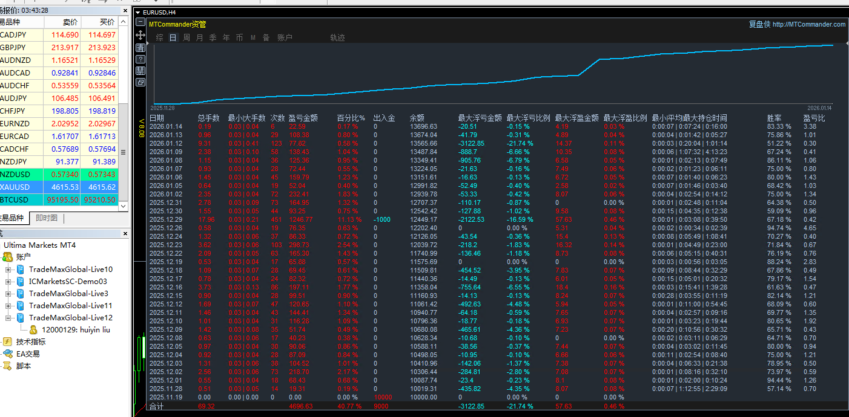Close the navigator panel with X
The image size is (849, 417).
click(x=124, y=233)
